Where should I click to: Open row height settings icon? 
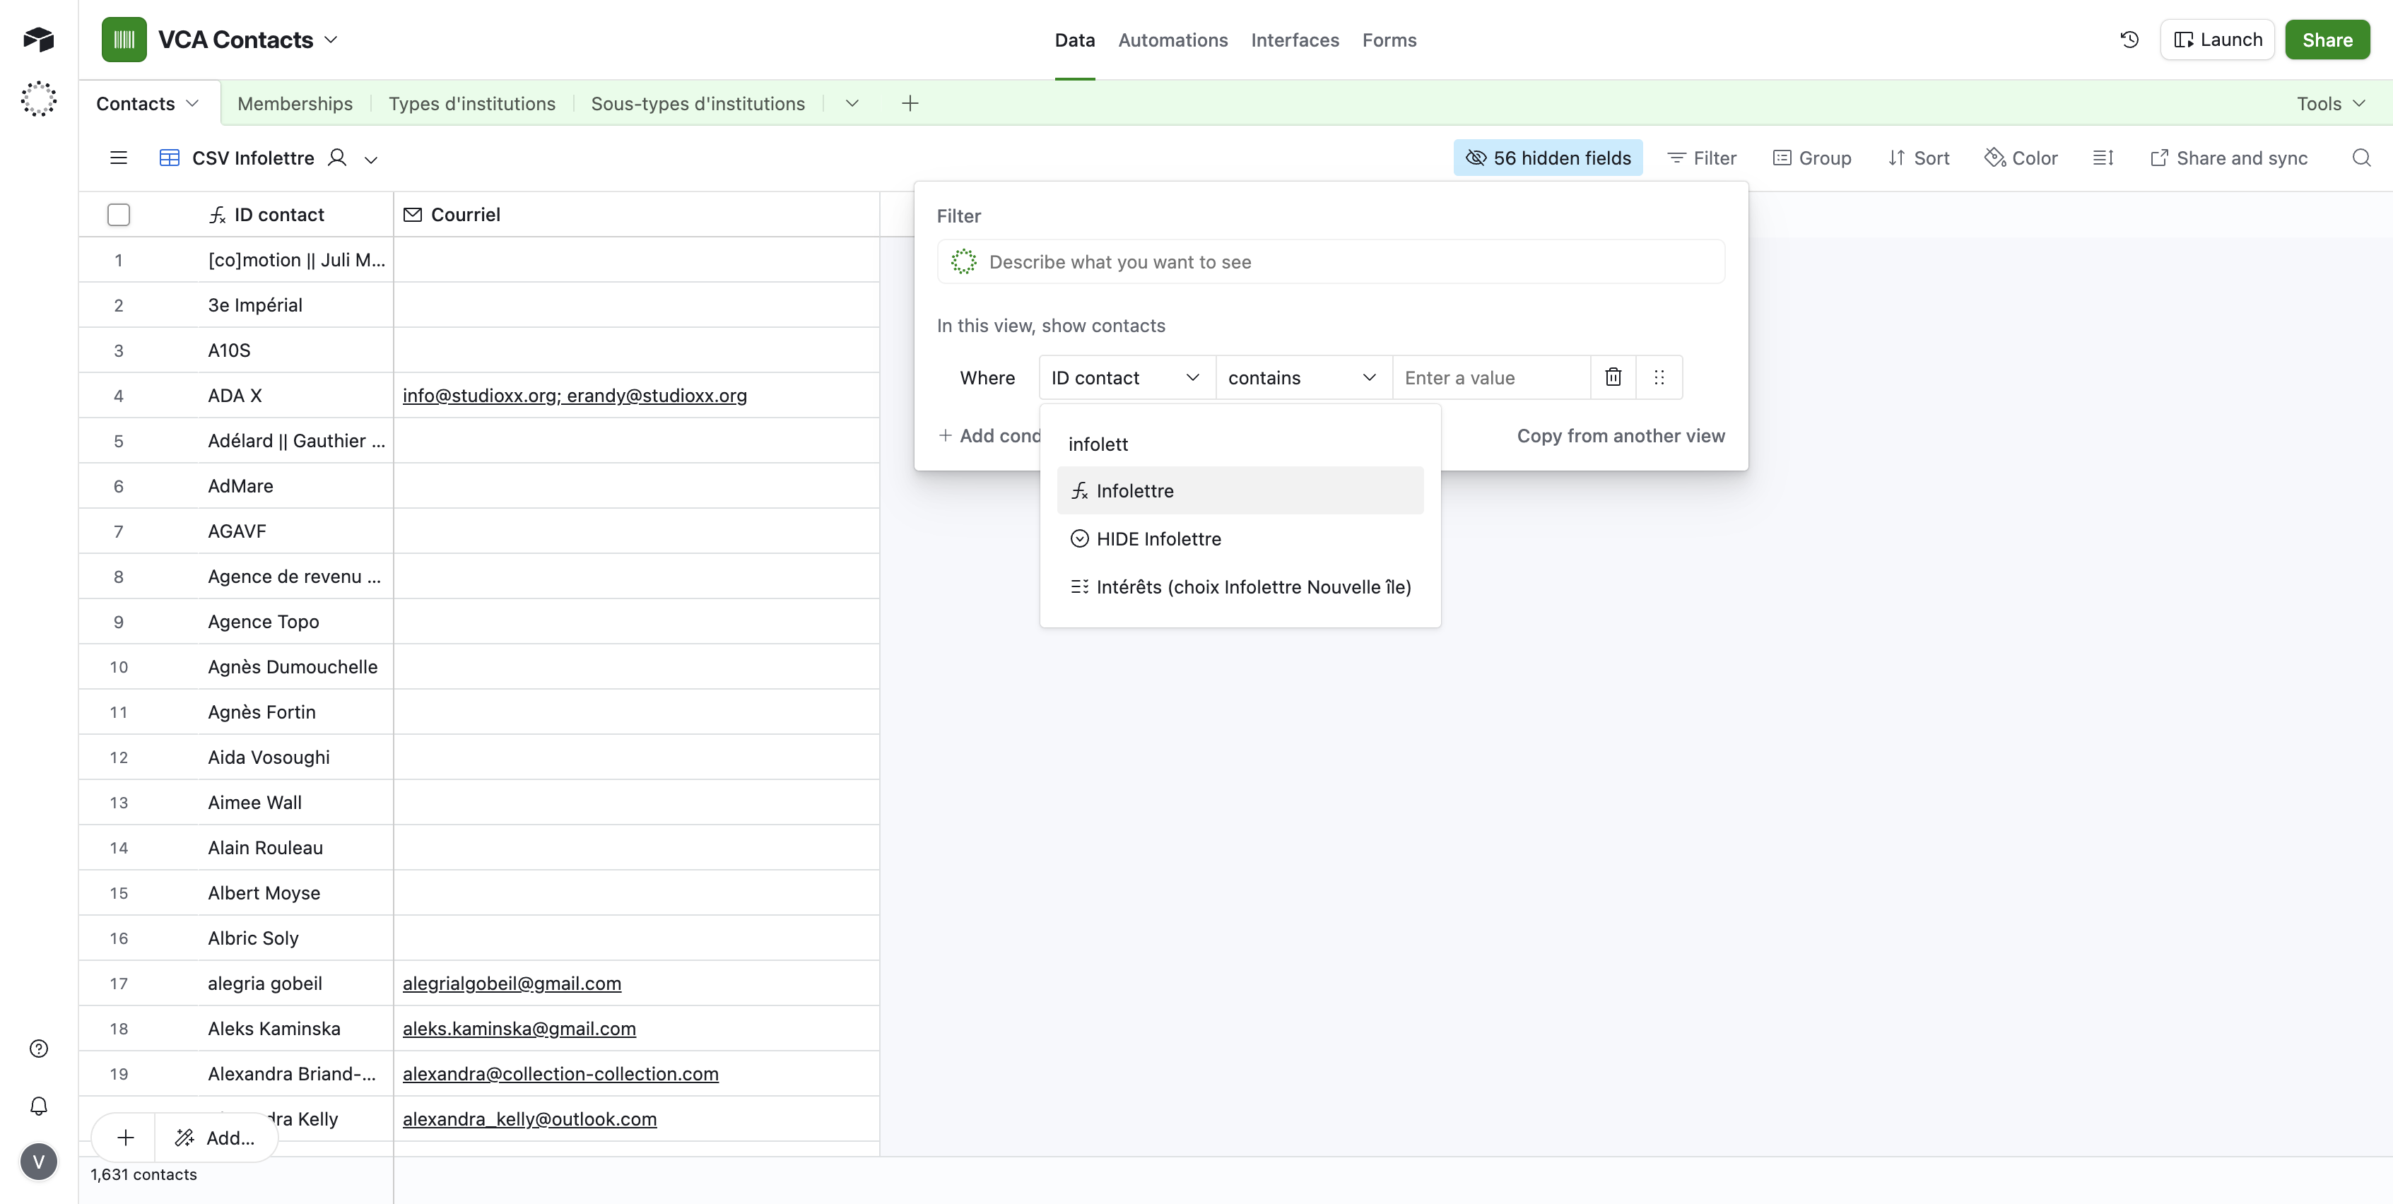tap(2103, 158)
